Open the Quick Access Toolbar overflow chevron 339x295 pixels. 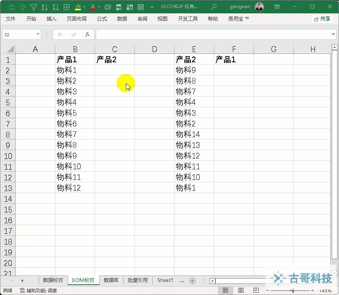[x=152, y=6]
